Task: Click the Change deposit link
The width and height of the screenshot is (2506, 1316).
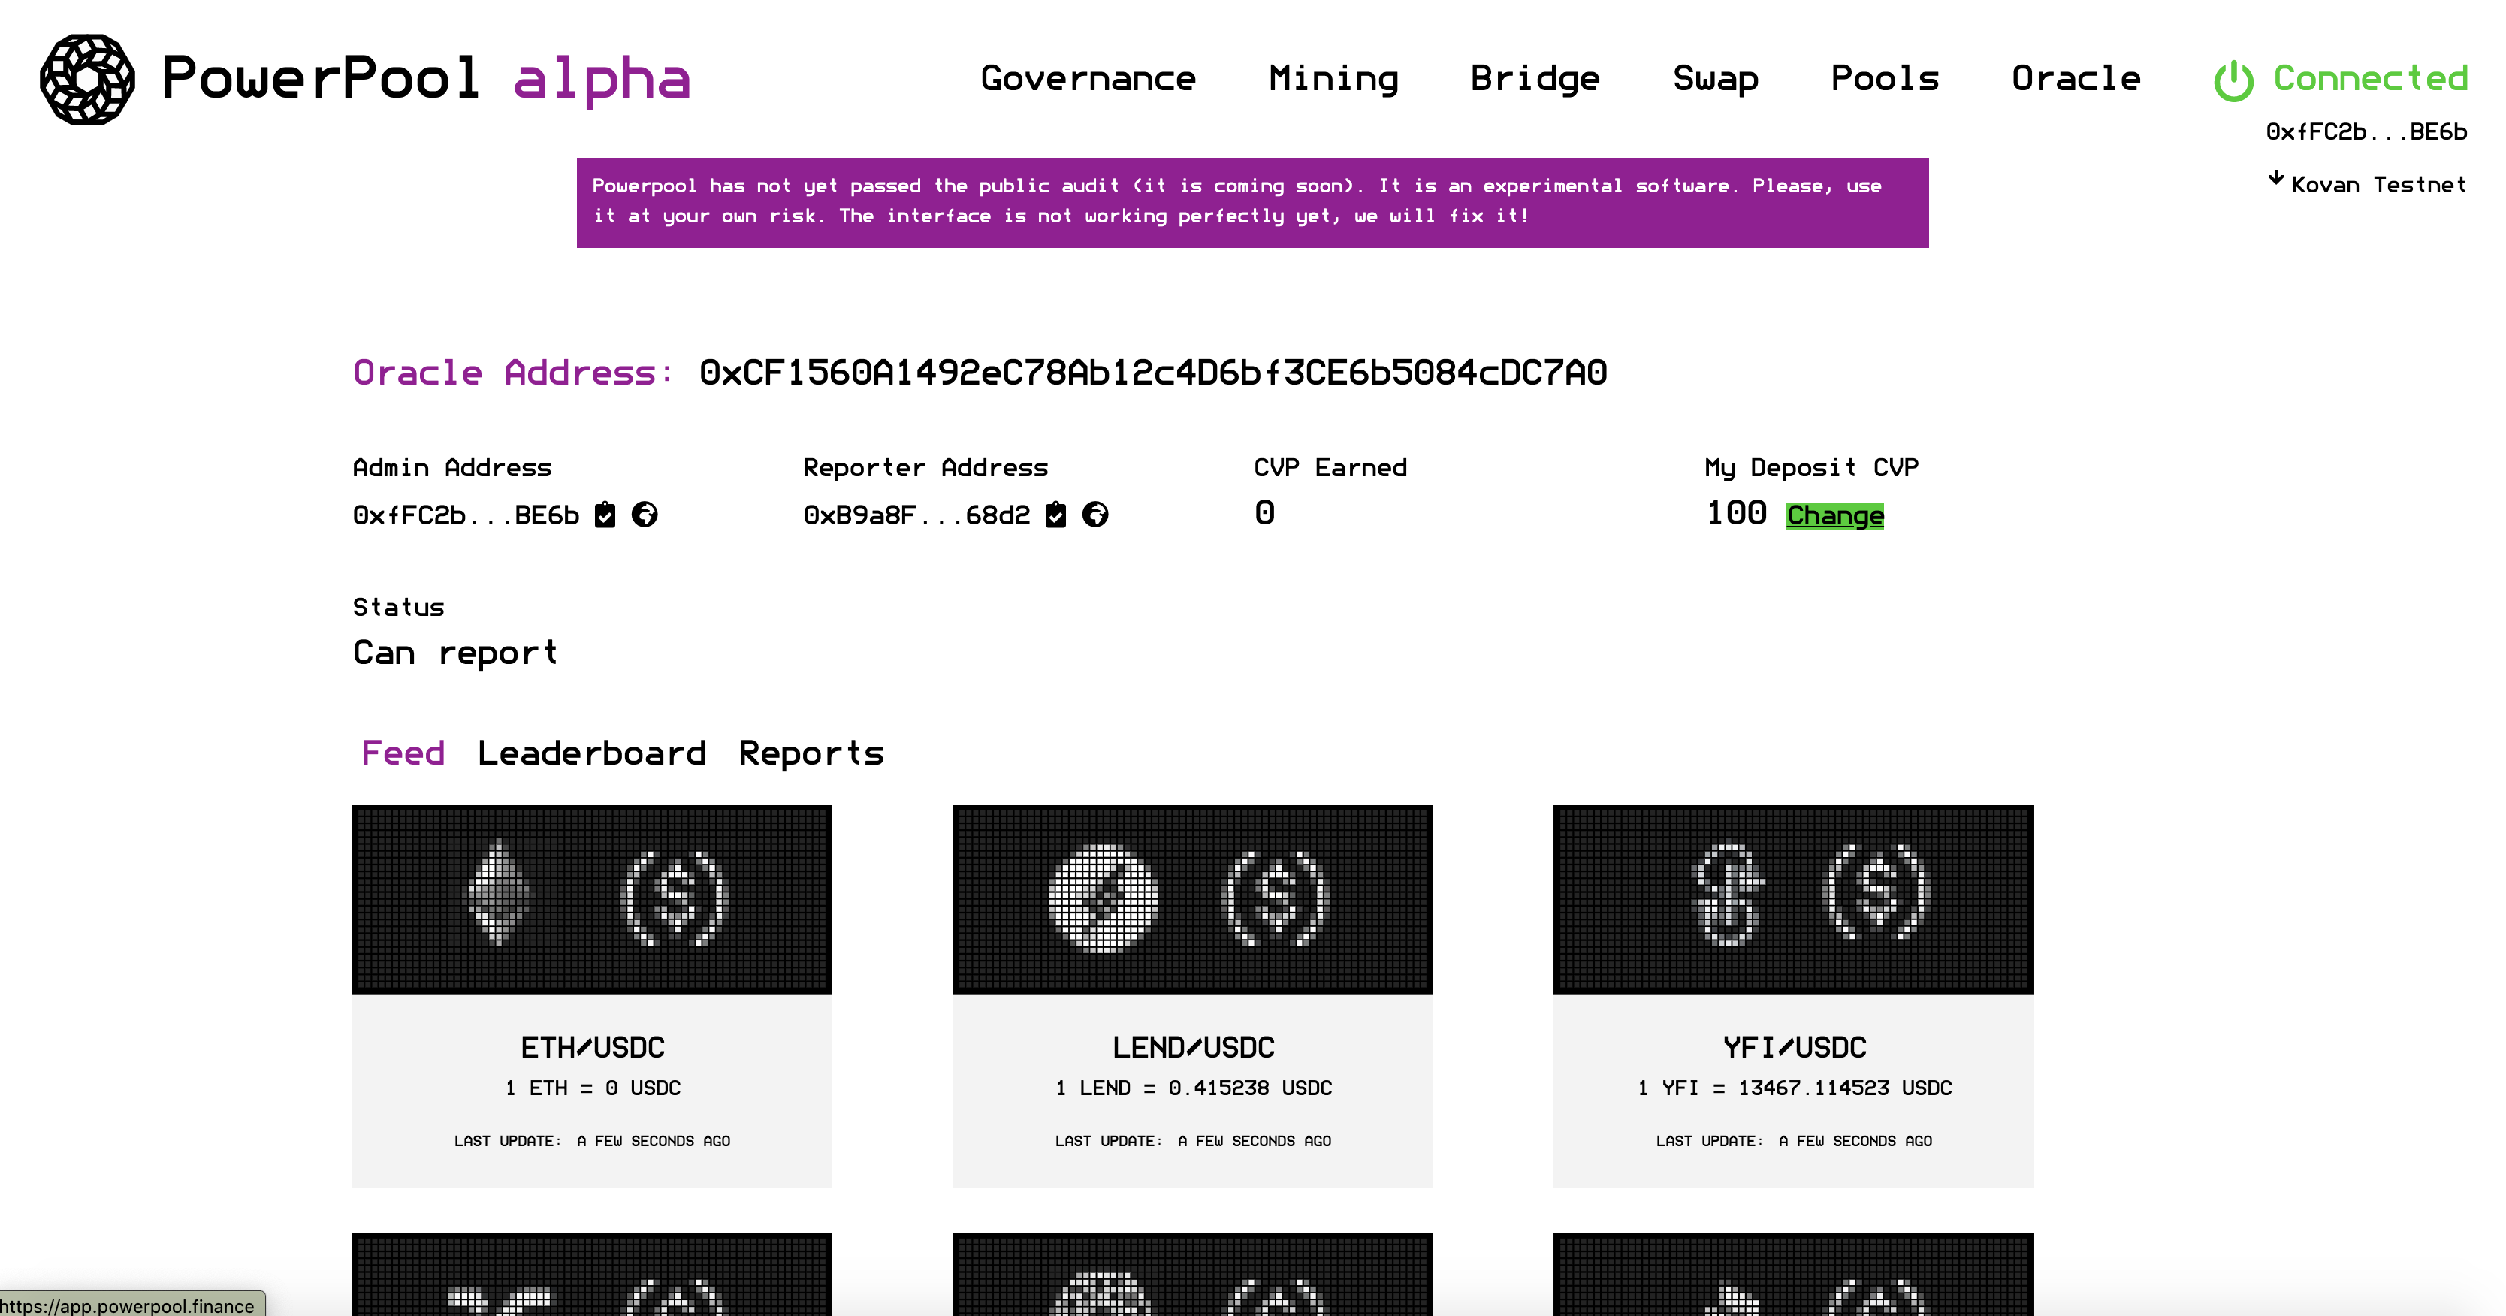Action: pos(1834,515)
